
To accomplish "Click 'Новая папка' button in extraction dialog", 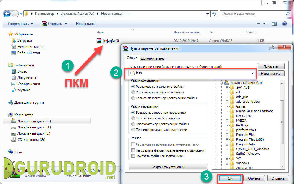I will (x=271, y=74).
